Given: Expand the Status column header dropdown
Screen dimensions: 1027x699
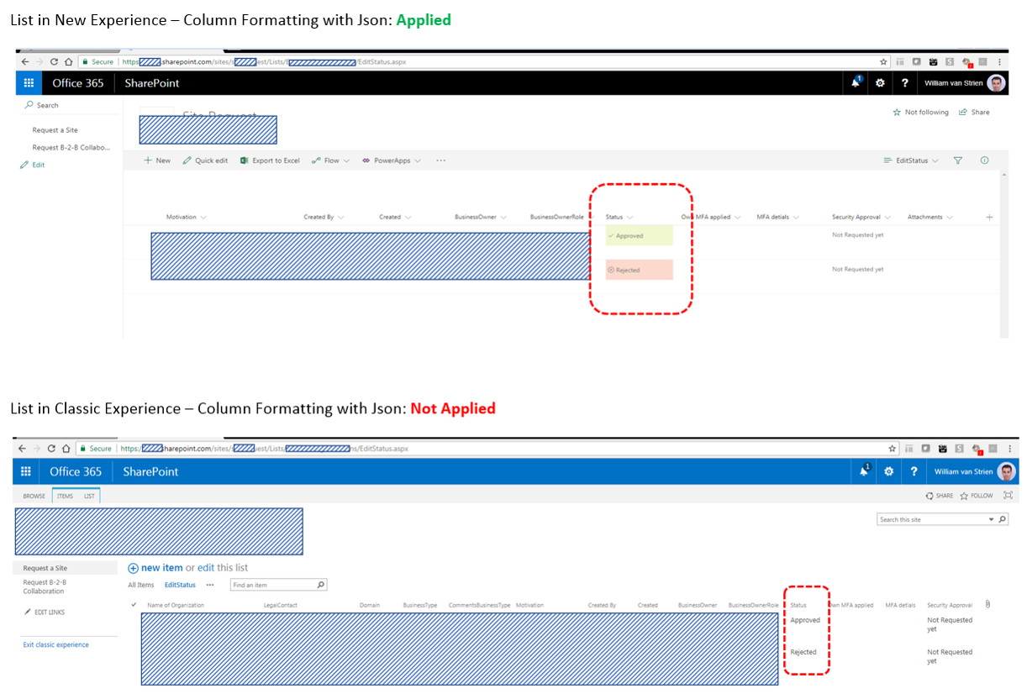Looking at the screenshot, I should pos(619,217).
